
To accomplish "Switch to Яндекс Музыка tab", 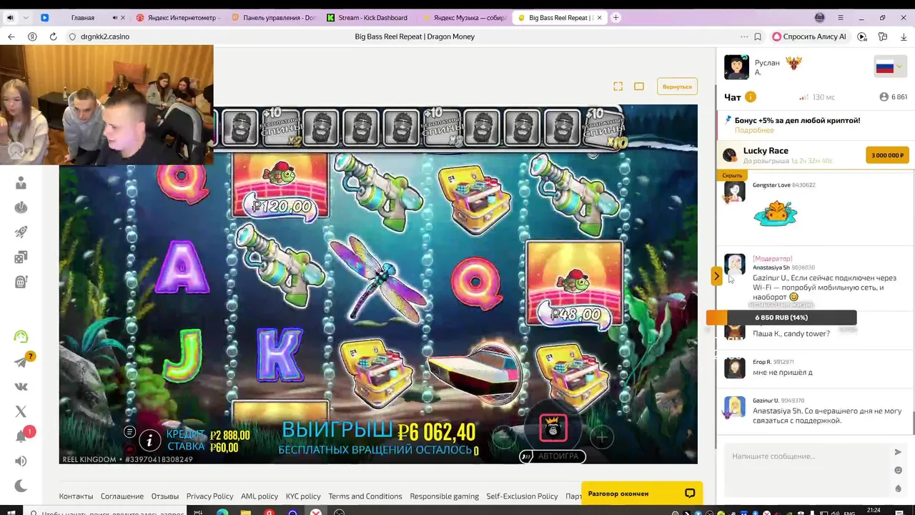I will [465, 18].
